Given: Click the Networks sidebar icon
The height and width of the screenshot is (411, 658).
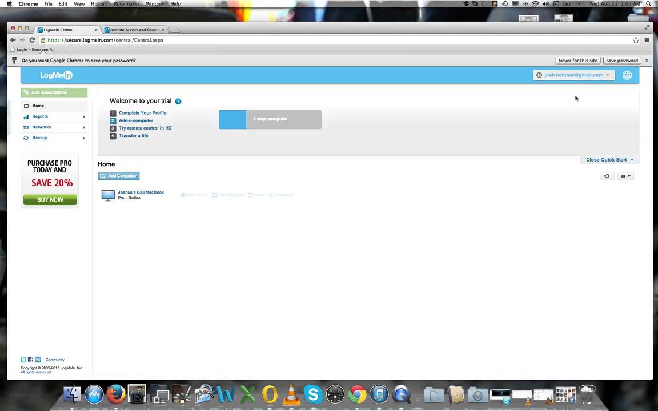Looking at the screenshot, I should tap(26, 127).
